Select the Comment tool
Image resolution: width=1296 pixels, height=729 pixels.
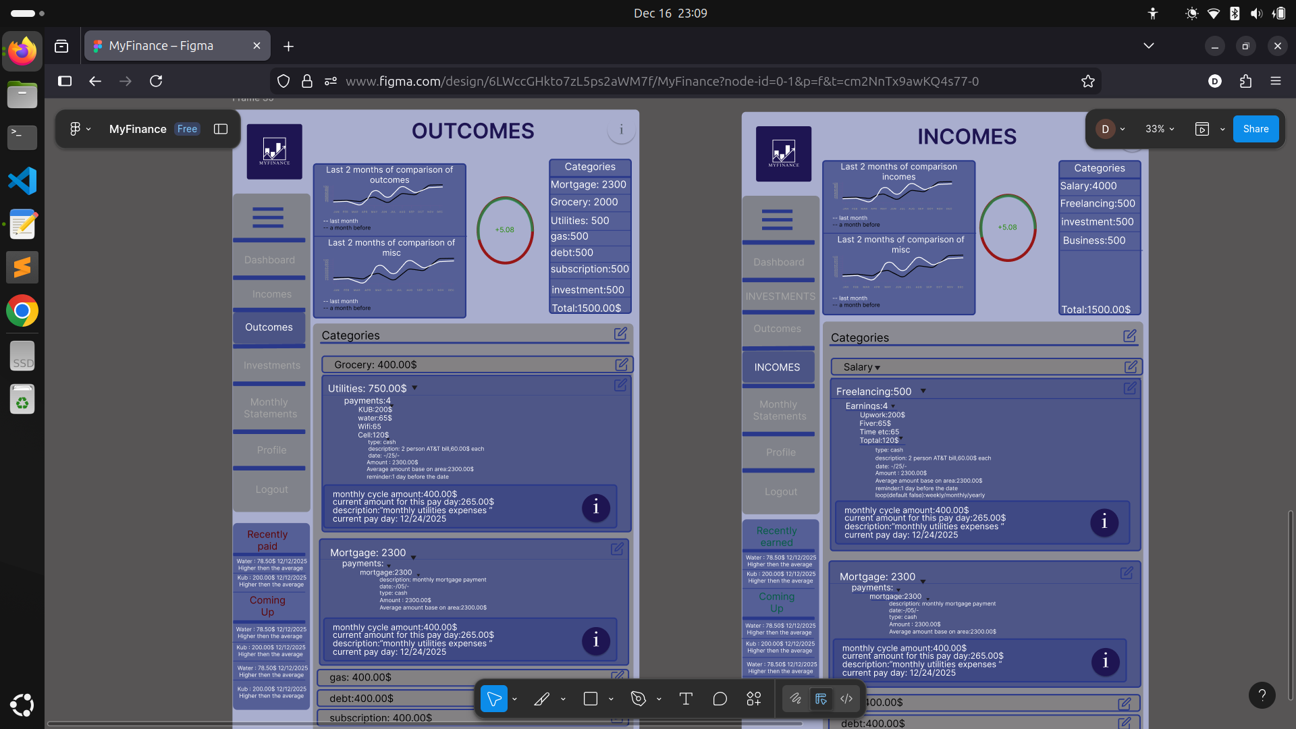tap(720, 699)
